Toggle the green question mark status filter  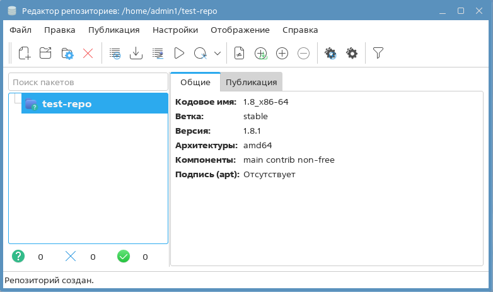(x=19, y=256)
